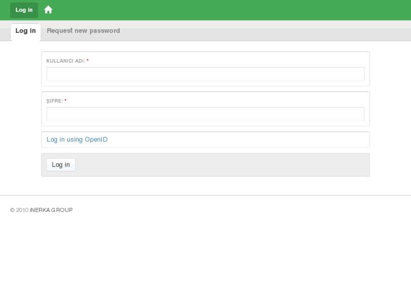Open the Request new password tab
Screen dimensions: 411x308
pyautogui.click(x=83, y=31)
